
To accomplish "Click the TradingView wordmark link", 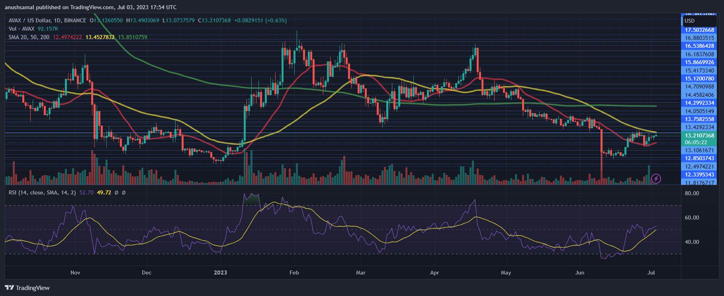I will pos(33,288).
